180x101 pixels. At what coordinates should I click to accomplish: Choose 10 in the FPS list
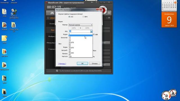coord(80,37)
